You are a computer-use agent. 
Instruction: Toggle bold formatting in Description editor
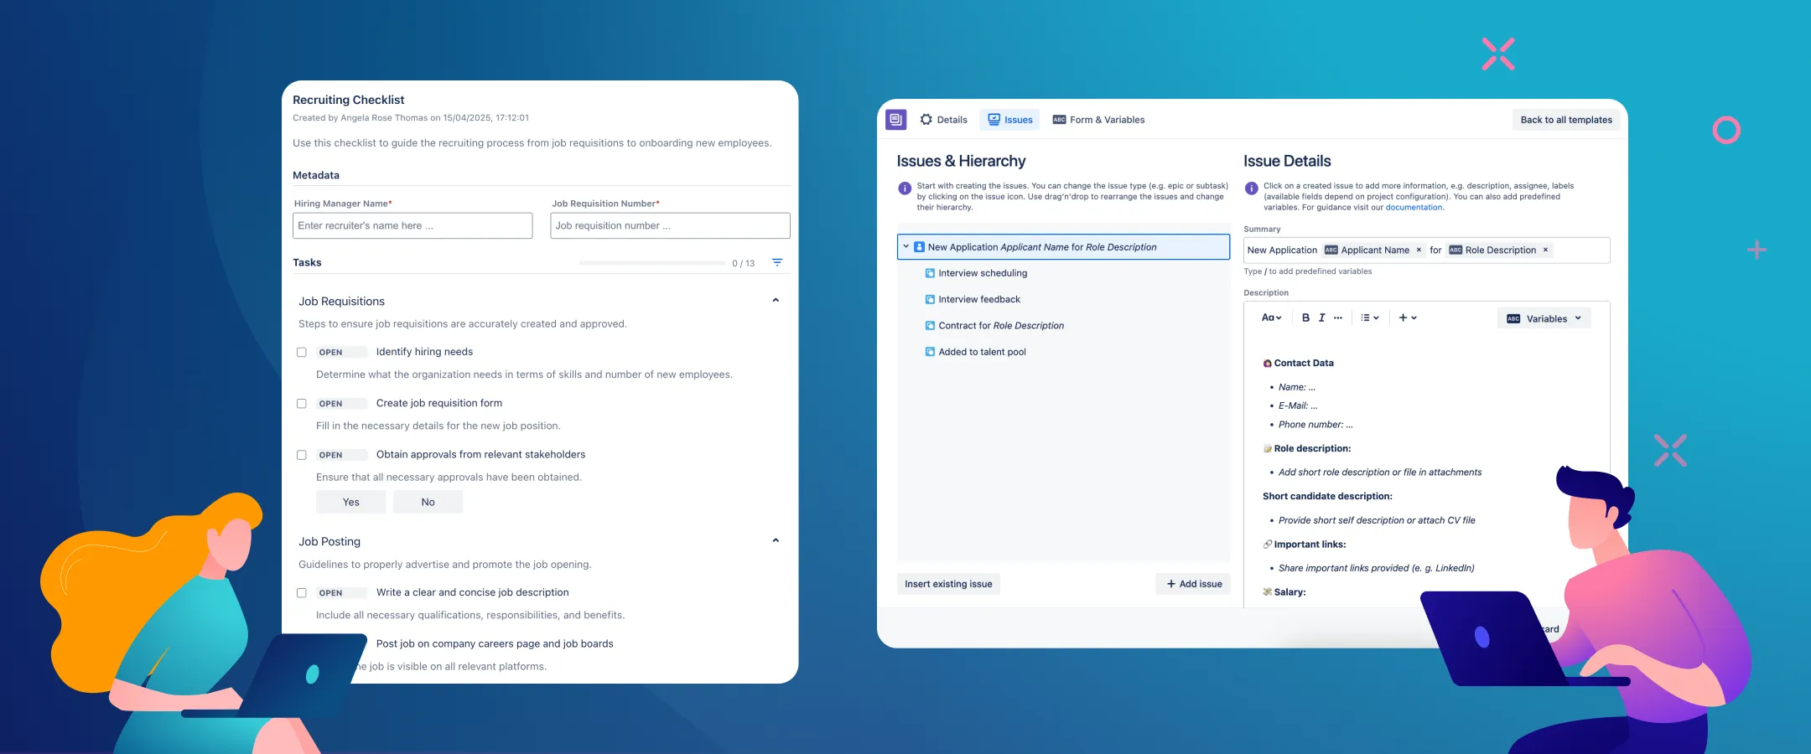pyautogui.click(x=1305, y=318)
